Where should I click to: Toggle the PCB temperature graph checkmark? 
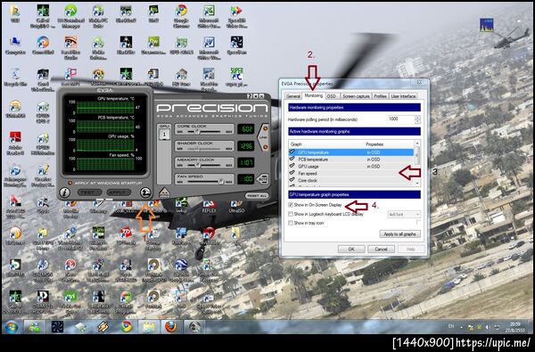pos(292,160)
